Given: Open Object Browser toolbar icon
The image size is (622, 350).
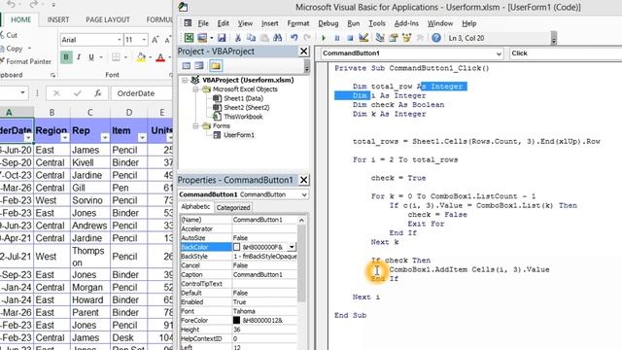Looking at the screenshot, I should (x=406, y=38).
